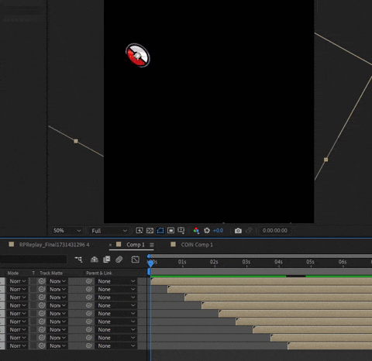Open the 50% magnification dropdown
The height and width of the screenshot is (361, 372).
coord(67,231)
